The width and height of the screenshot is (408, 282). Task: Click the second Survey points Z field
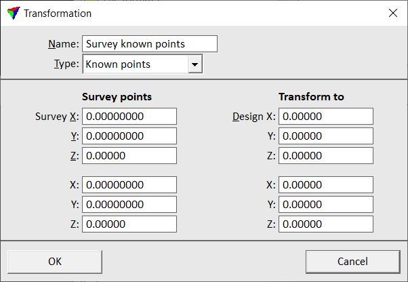pyautogui.click(x=129, y=224)
